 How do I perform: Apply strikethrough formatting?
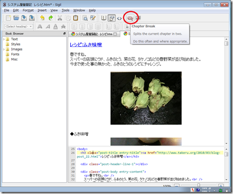63,27
